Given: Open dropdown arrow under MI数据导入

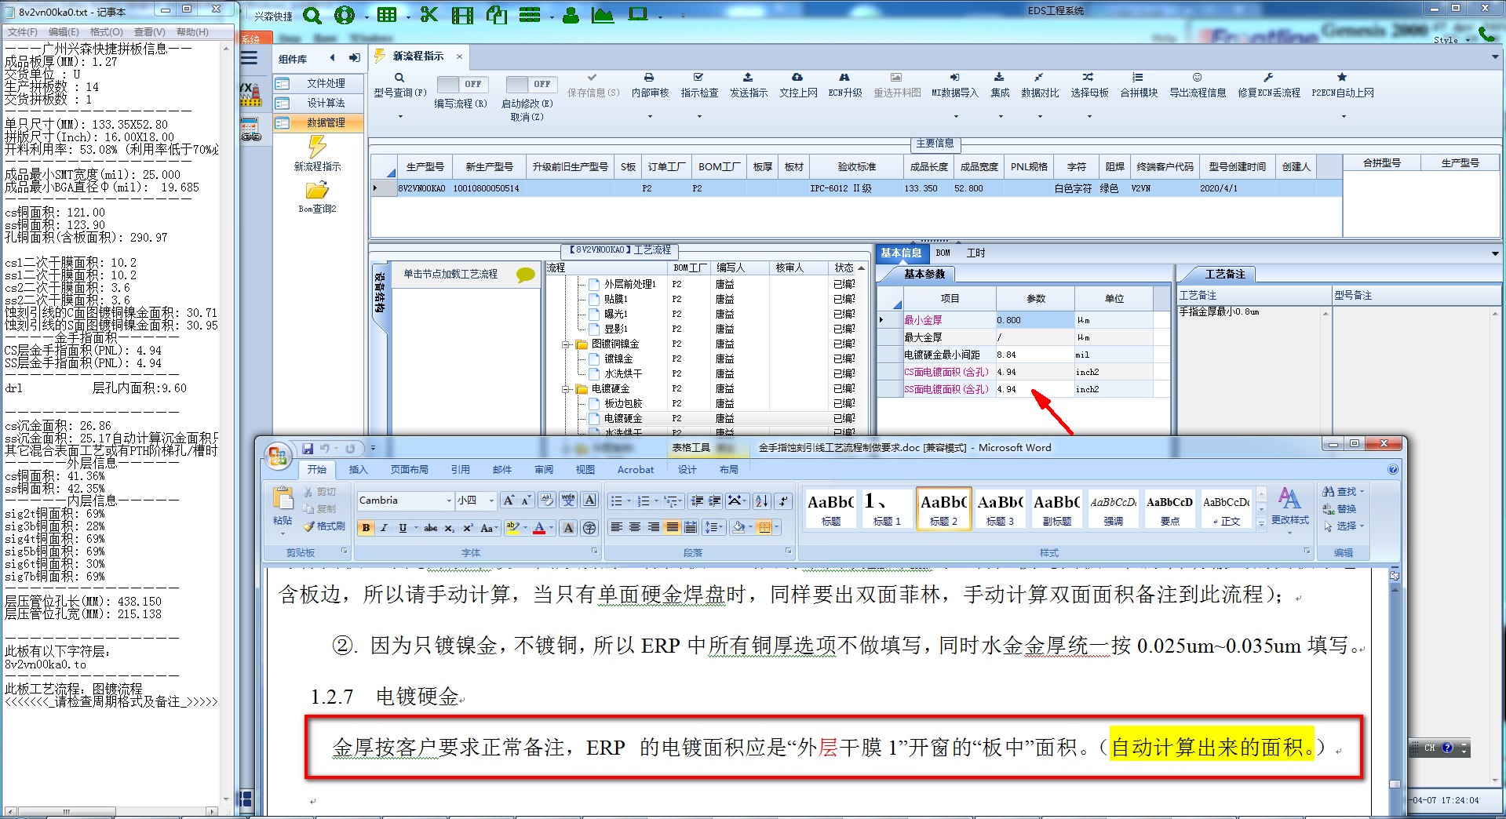Looking at the screenshot, I should 954,117.
